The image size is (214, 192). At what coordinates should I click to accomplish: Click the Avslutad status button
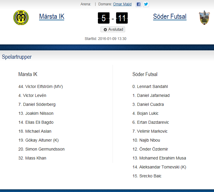113,30
